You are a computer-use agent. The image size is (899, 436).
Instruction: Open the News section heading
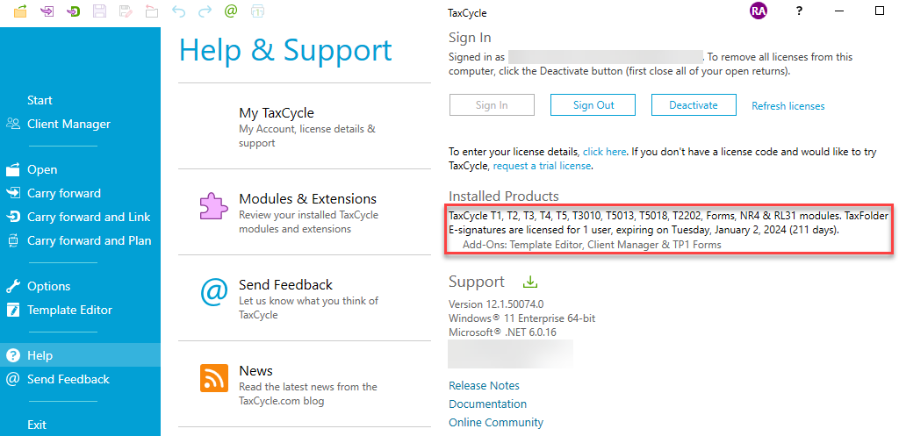[x=255, y=371]
